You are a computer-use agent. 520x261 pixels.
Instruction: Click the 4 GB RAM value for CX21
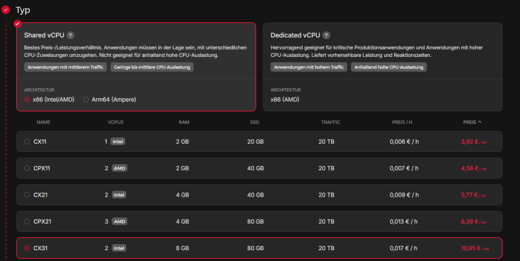(x=182, y=195)
